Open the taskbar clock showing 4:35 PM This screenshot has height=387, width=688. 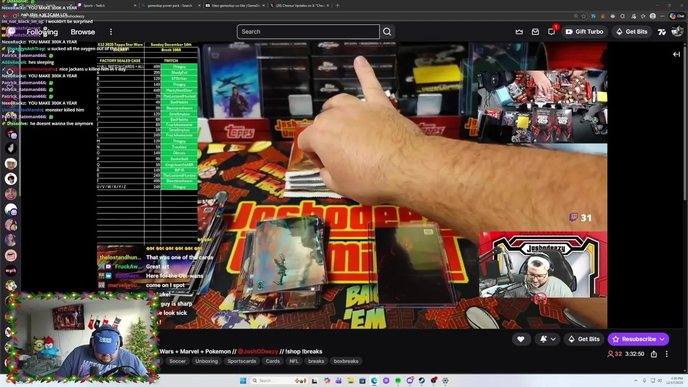[x=675, y=381]
